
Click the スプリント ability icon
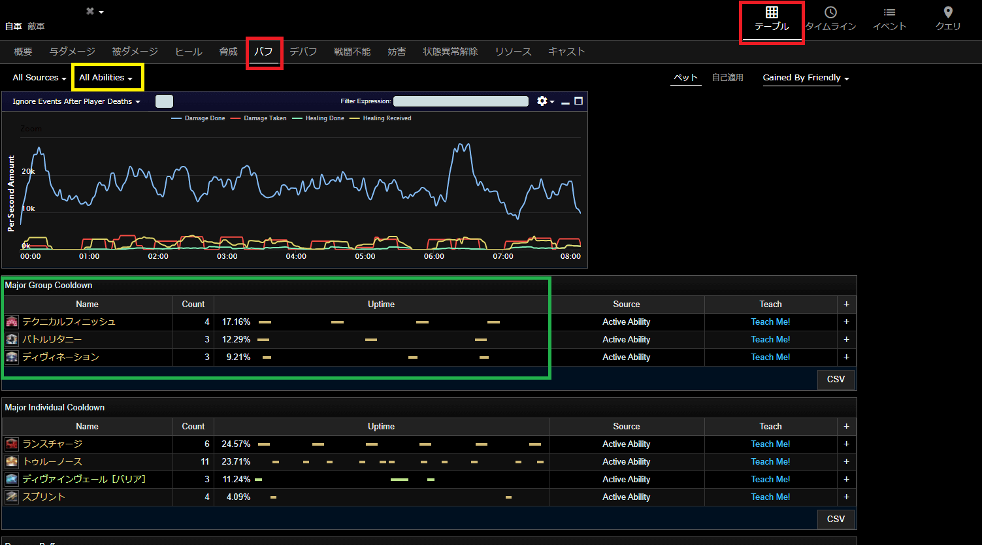(x=12, y=497)
